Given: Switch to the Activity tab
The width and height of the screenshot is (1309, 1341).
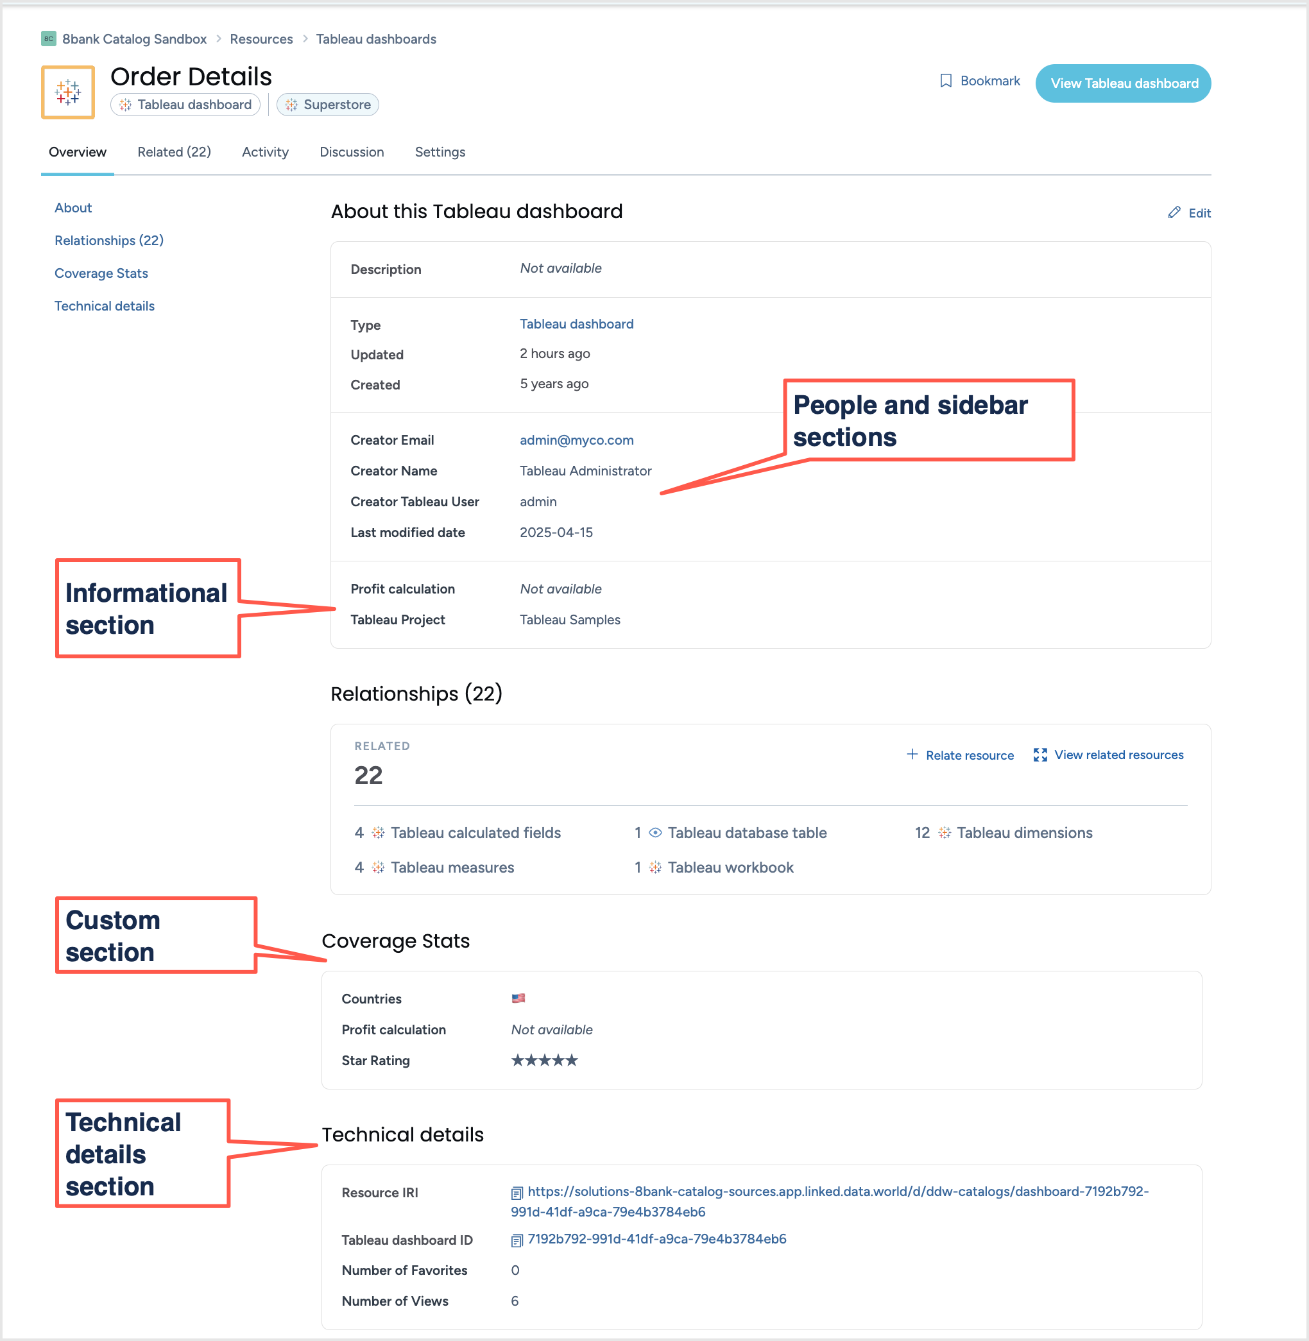Looking at the screenshot, I should point(264,152).
